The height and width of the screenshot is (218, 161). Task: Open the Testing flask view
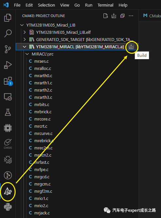point(8,112)
